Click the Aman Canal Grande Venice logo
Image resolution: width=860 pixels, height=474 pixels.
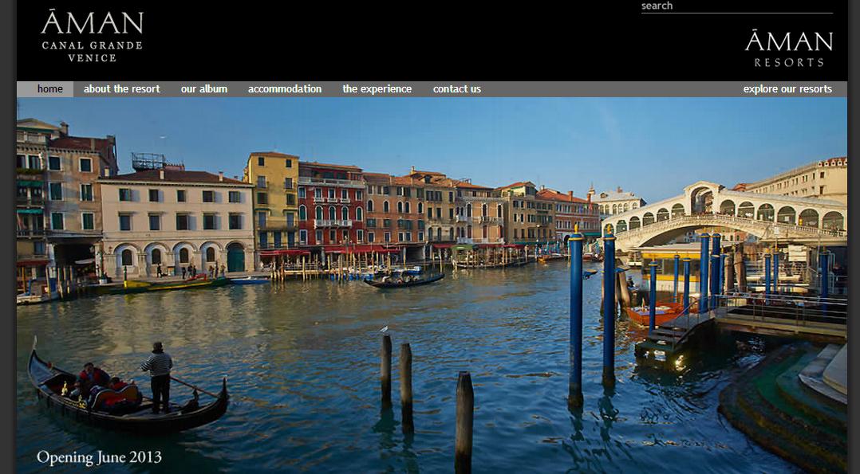pos(93,36)
